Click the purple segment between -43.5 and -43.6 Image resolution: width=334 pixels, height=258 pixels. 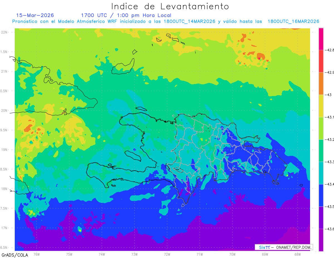321,218
